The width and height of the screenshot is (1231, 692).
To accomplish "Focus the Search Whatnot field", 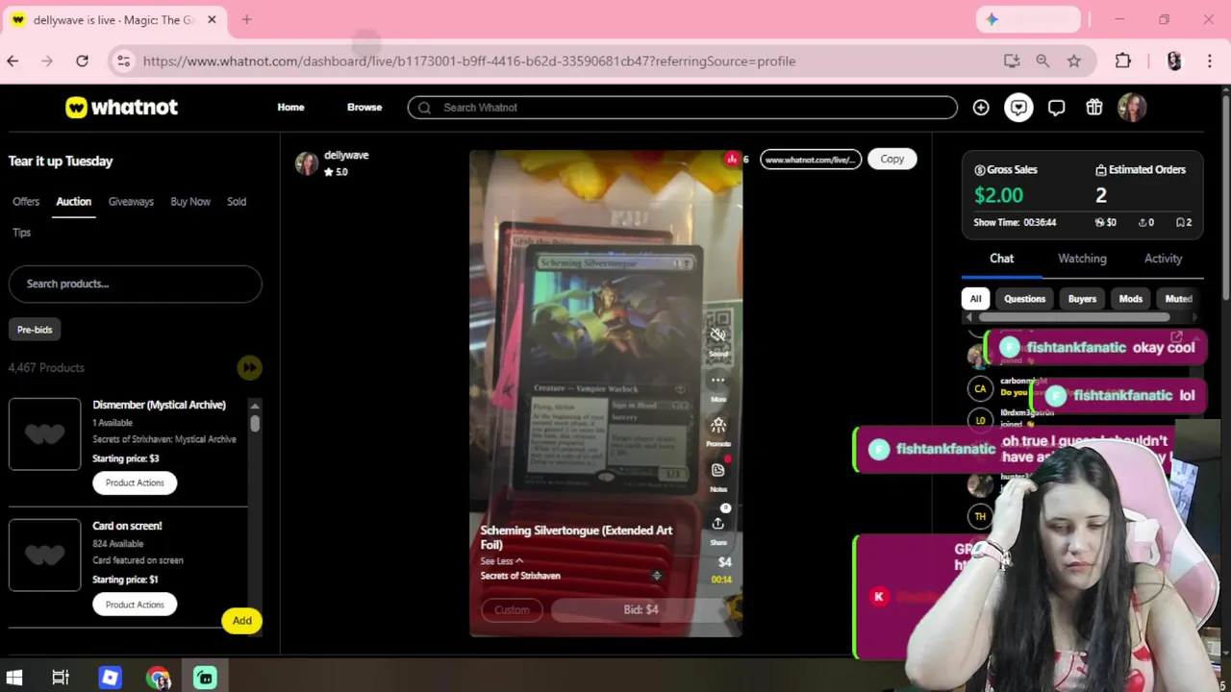I will tap(683, 108).
